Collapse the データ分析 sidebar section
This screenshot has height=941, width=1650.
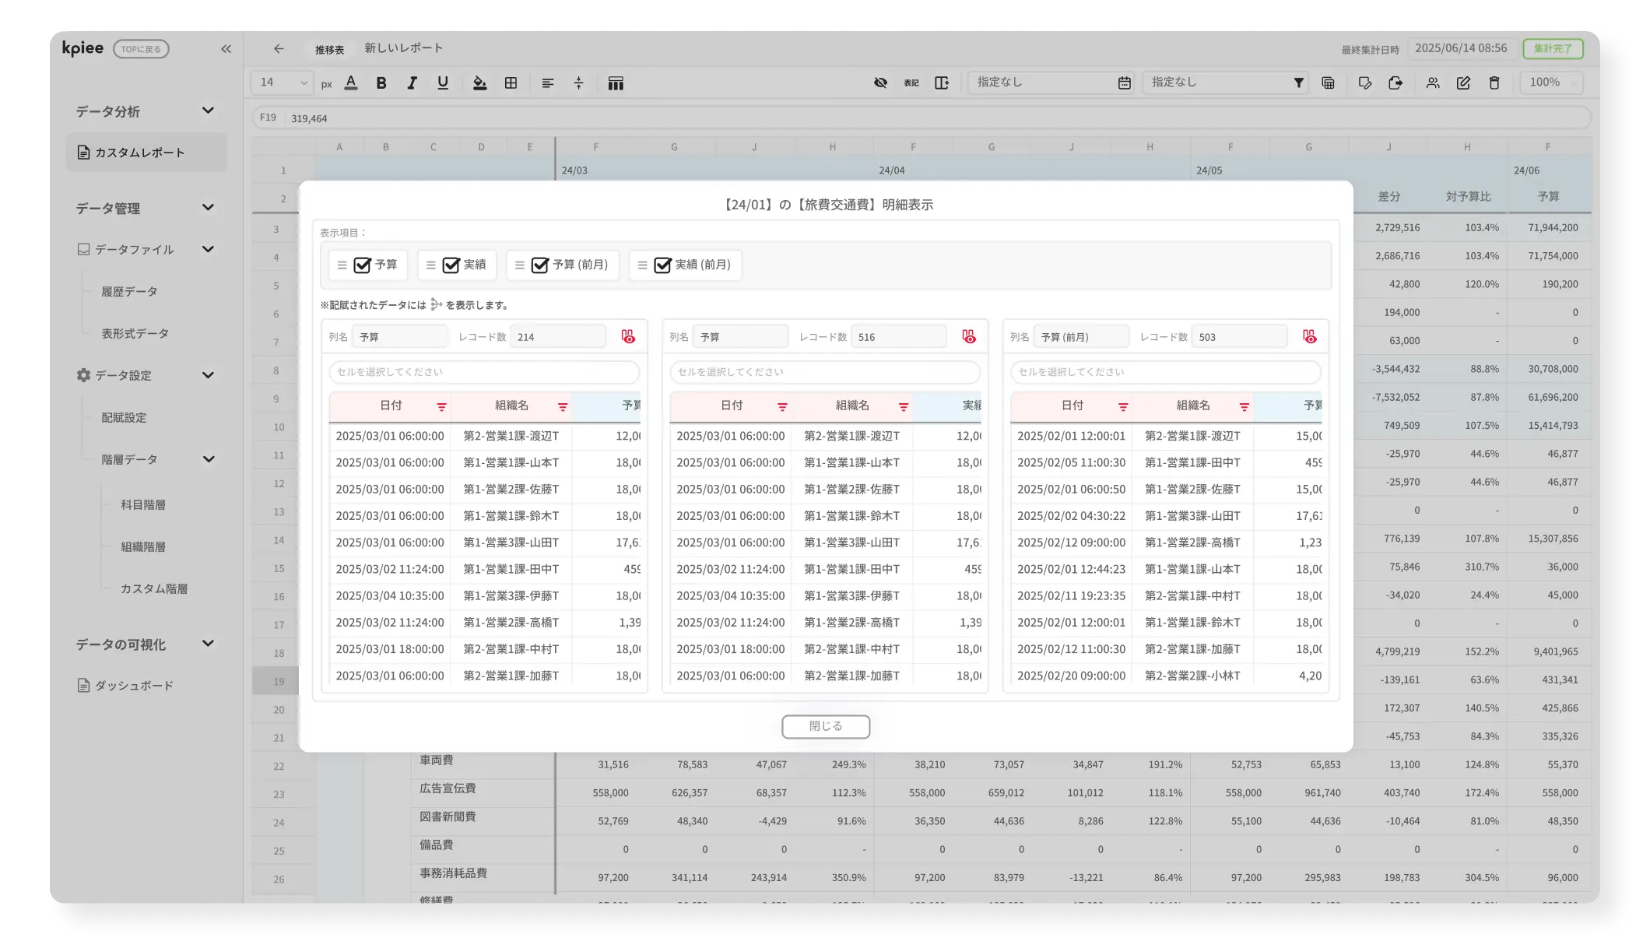(208, 111)
